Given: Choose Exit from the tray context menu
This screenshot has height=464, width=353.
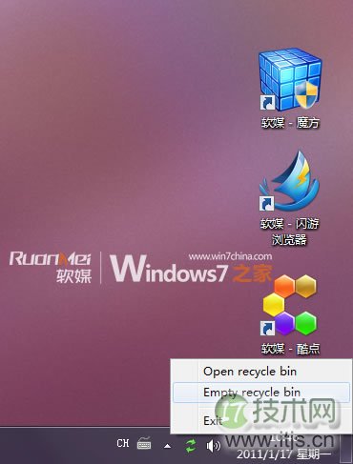Looking at the screenshot, I should click(x=261, y=421).
